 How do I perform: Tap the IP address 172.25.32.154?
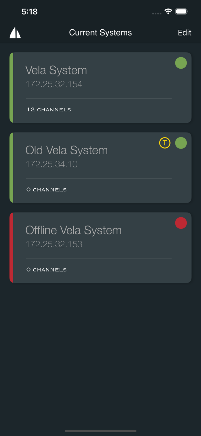pyautogui.click(x=54, y=84)
